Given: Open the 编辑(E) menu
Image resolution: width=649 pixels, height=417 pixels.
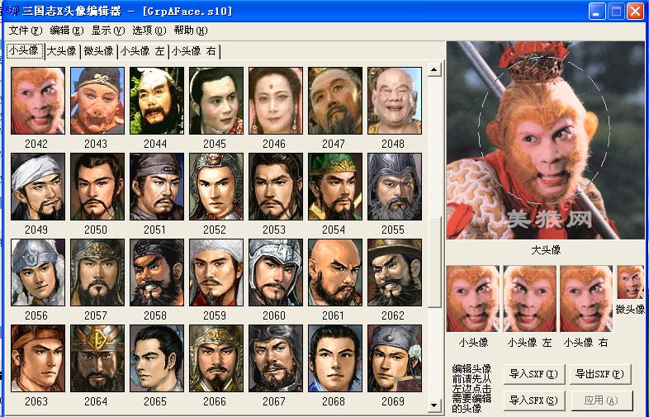Looking at the screenshot, I should (x=66, y=31).
